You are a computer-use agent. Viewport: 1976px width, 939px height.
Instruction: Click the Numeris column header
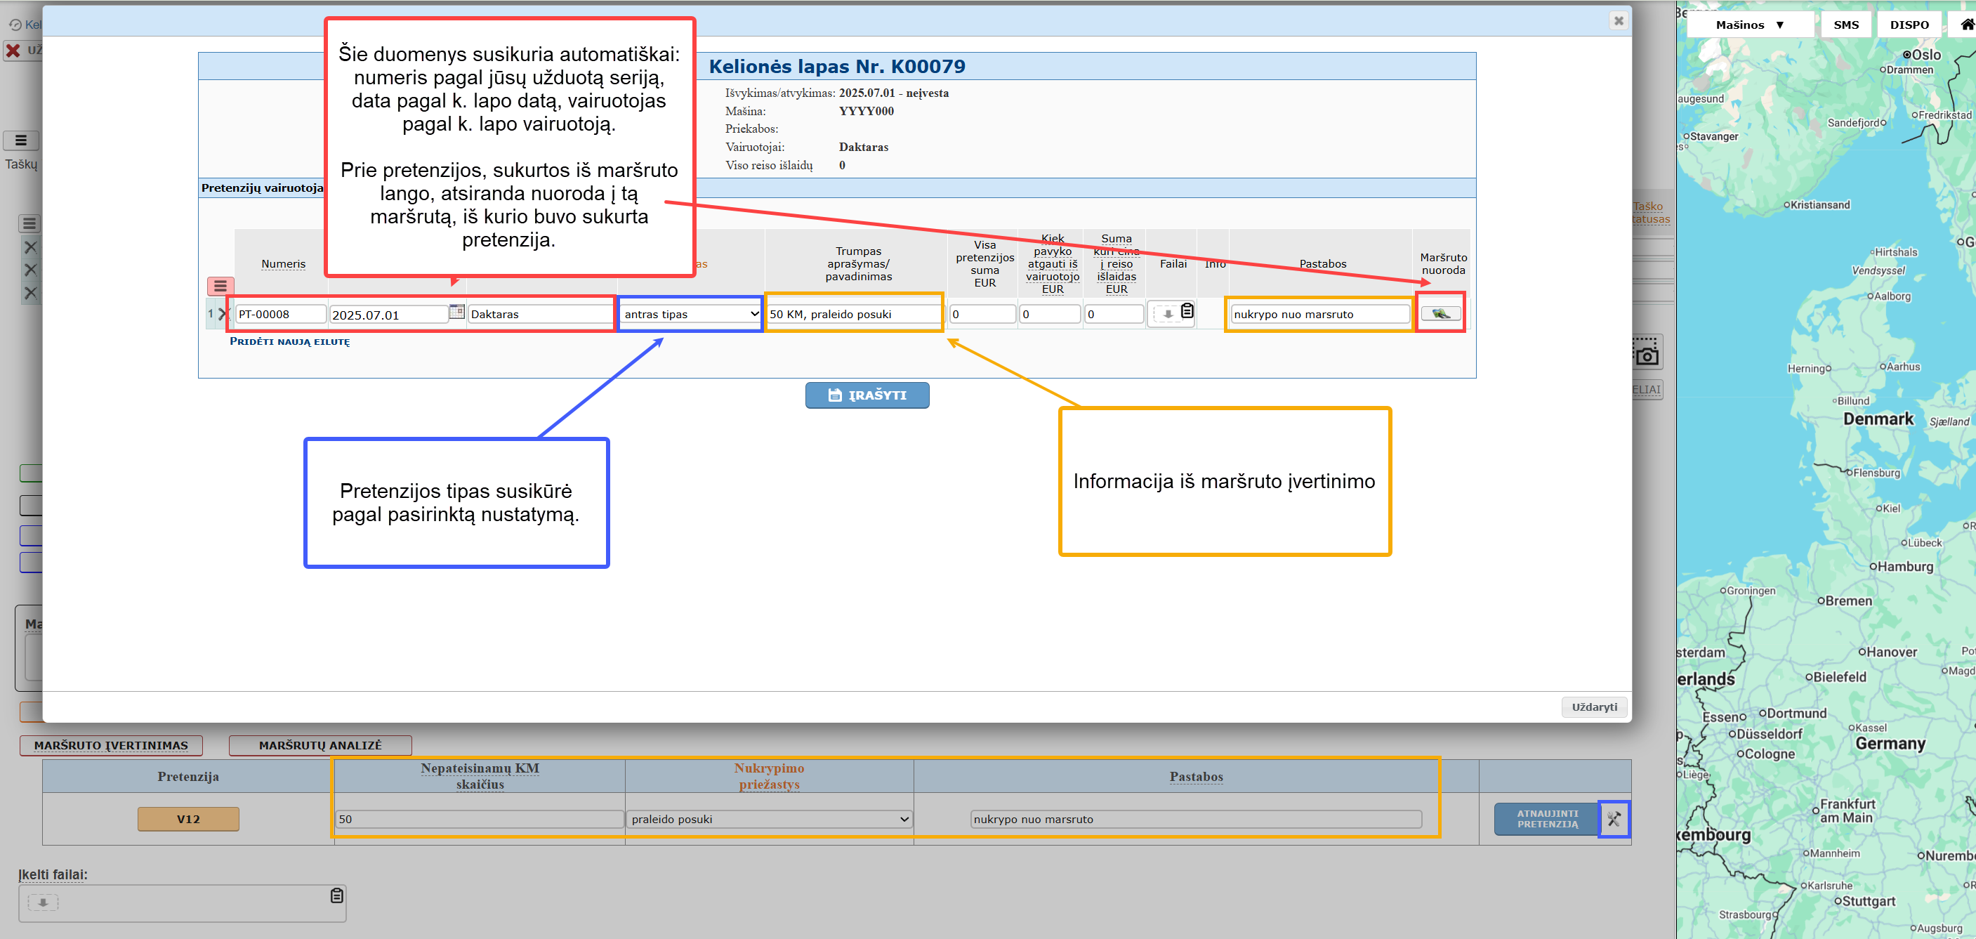click(x=283, y=264)
